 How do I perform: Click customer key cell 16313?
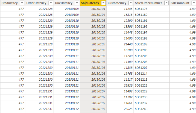click(x=120, y=15)
